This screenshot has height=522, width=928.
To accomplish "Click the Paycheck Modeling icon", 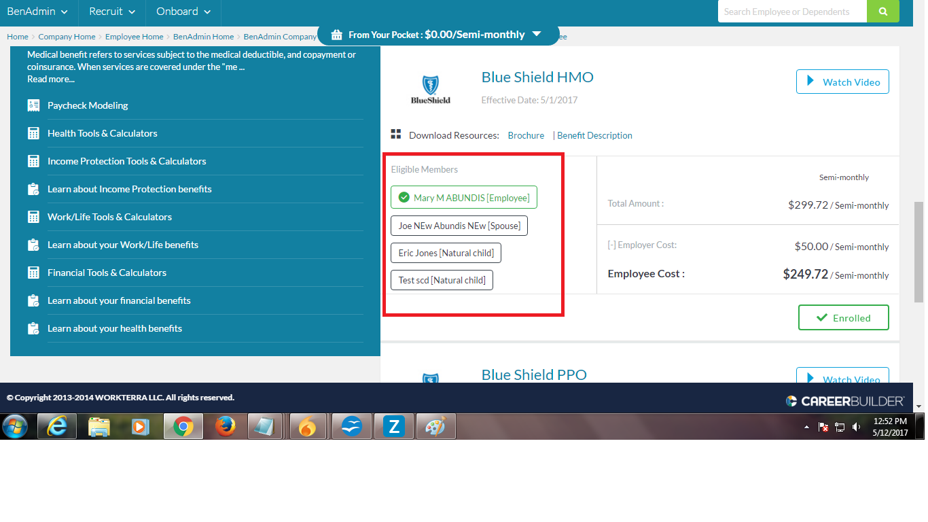I will (x=33, y=105).
